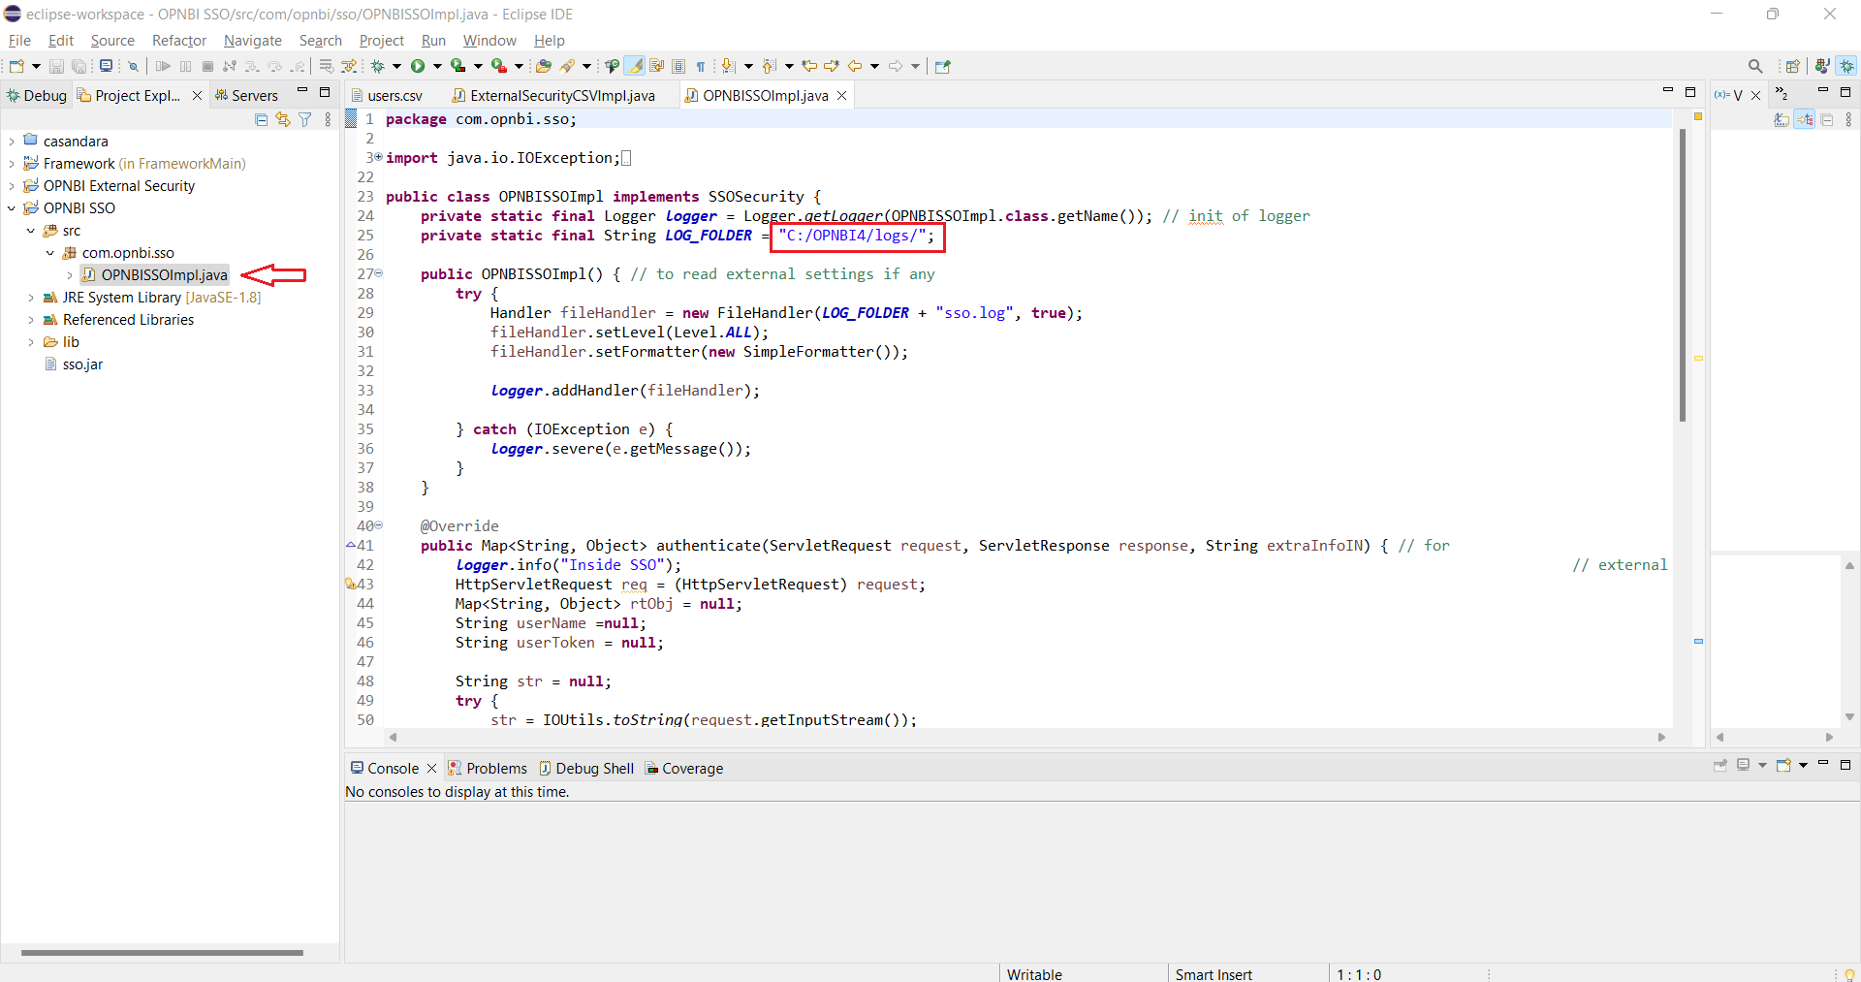Open the Window menu
Viewport: 1861px width, 982px height.
point(489,40)
